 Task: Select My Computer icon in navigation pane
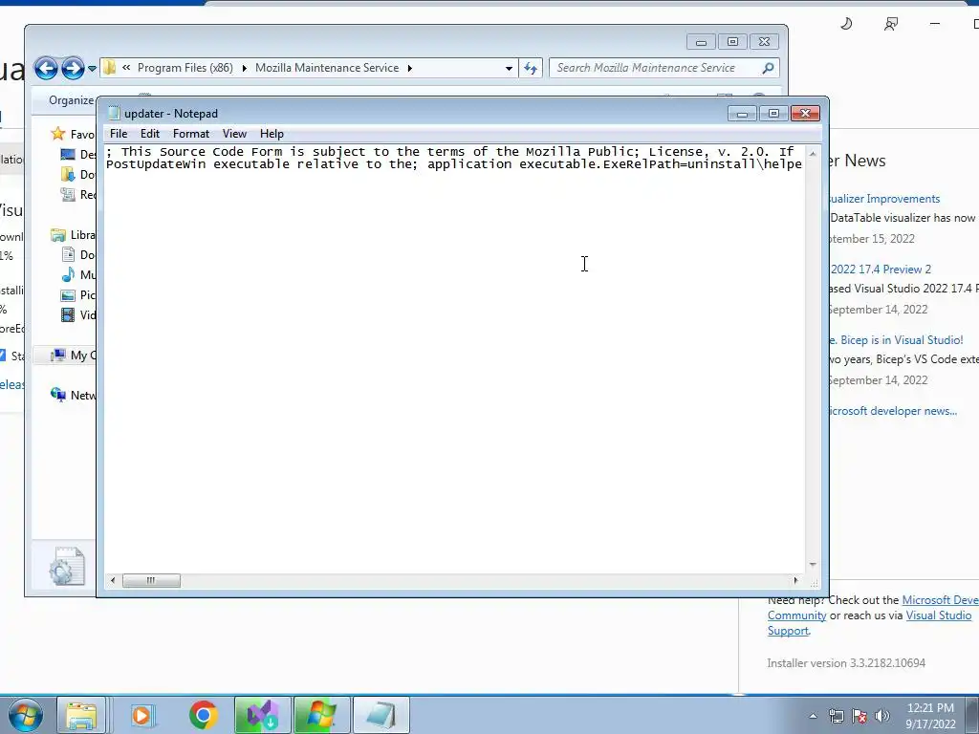pos(58,356)
